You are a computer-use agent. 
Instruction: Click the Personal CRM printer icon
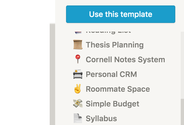[x=78, y=74]
